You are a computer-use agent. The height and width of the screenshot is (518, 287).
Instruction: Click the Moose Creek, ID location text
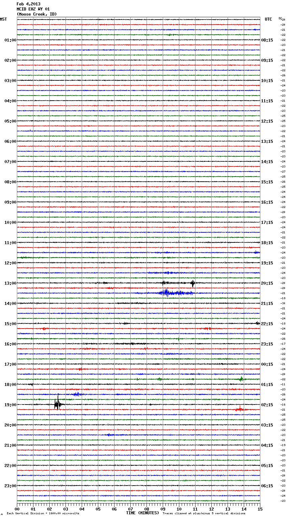tap(37, 14)
